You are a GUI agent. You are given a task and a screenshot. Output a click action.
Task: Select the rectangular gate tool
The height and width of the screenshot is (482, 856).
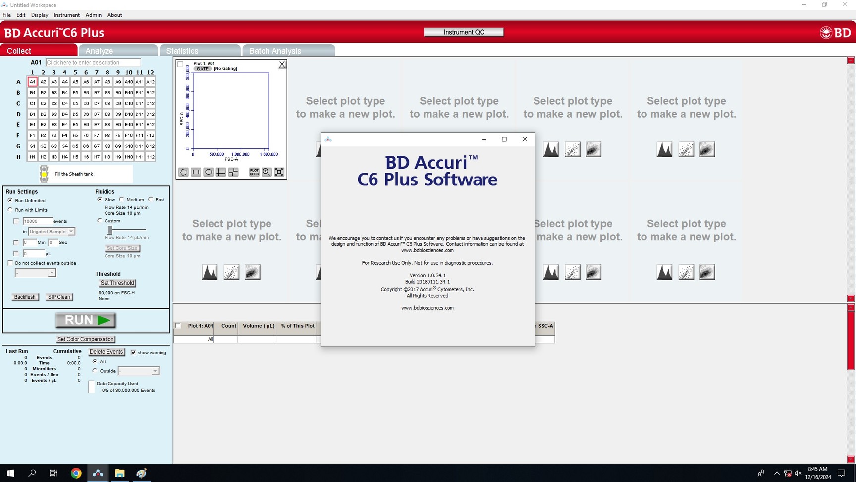tap(196, 172)
